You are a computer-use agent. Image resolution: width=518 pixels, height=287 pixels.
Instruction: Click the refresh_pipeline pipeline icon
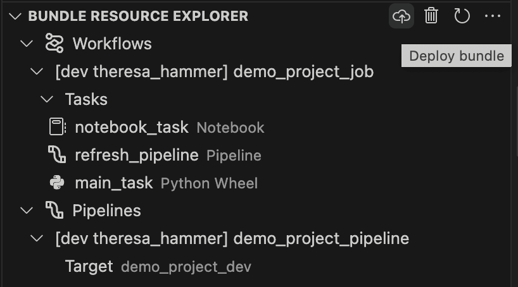tap(57, 155)
